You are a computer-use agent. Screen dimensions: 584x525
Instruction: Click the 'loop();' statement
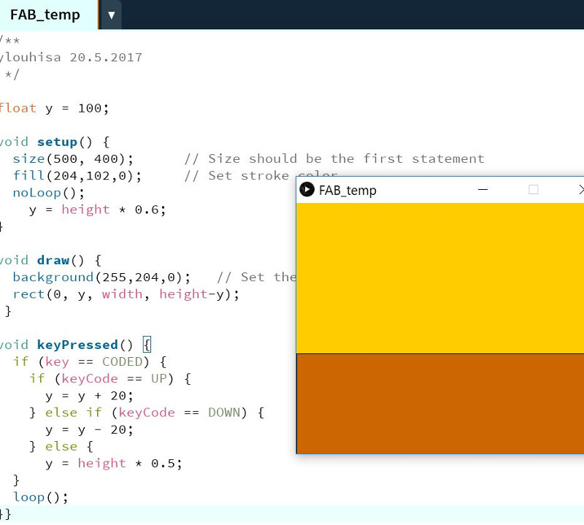(41, 497)
